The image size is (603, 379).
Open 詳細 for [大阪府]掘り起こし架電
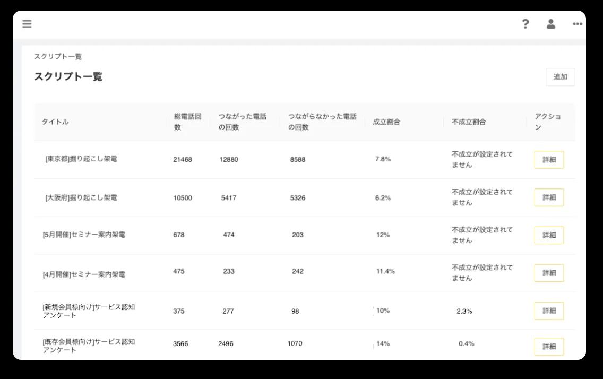pyautogui.click(x=549, y=197)
